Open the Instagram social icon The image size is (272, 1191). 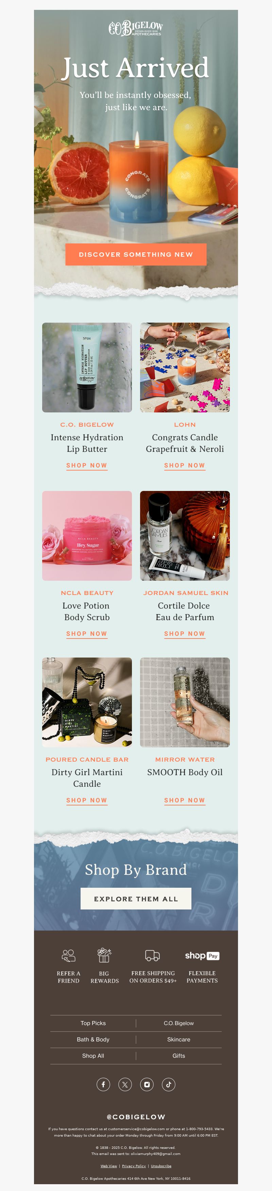click(147, 1084)
